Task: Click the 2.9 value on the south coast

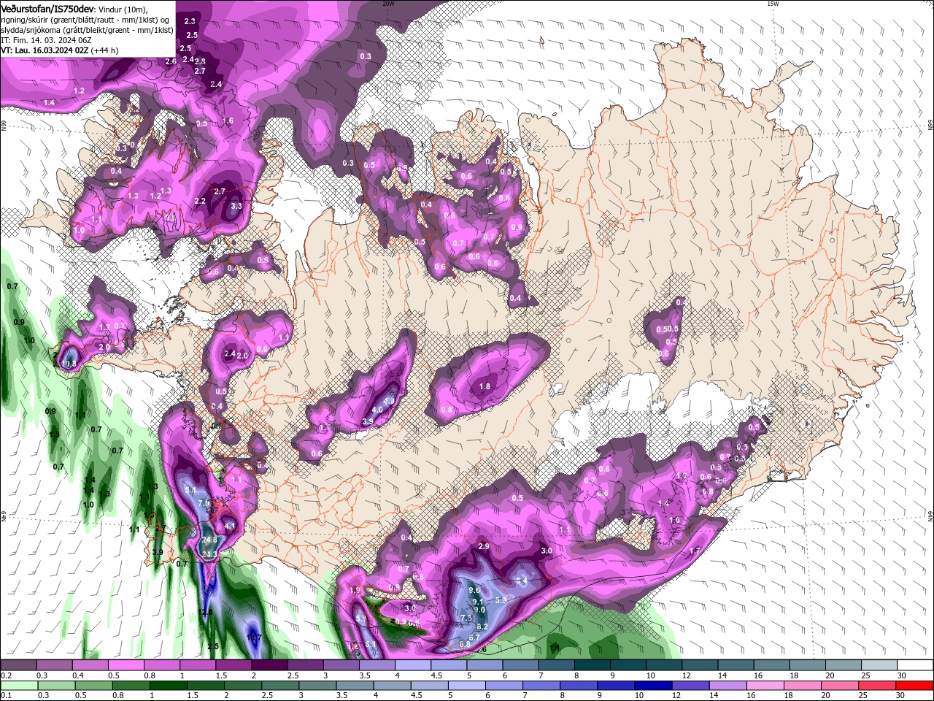Action: [x=483, y=546]
